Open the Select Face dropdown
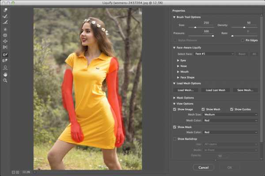Viewport: 265px width, 176px height. coord(214,54)
